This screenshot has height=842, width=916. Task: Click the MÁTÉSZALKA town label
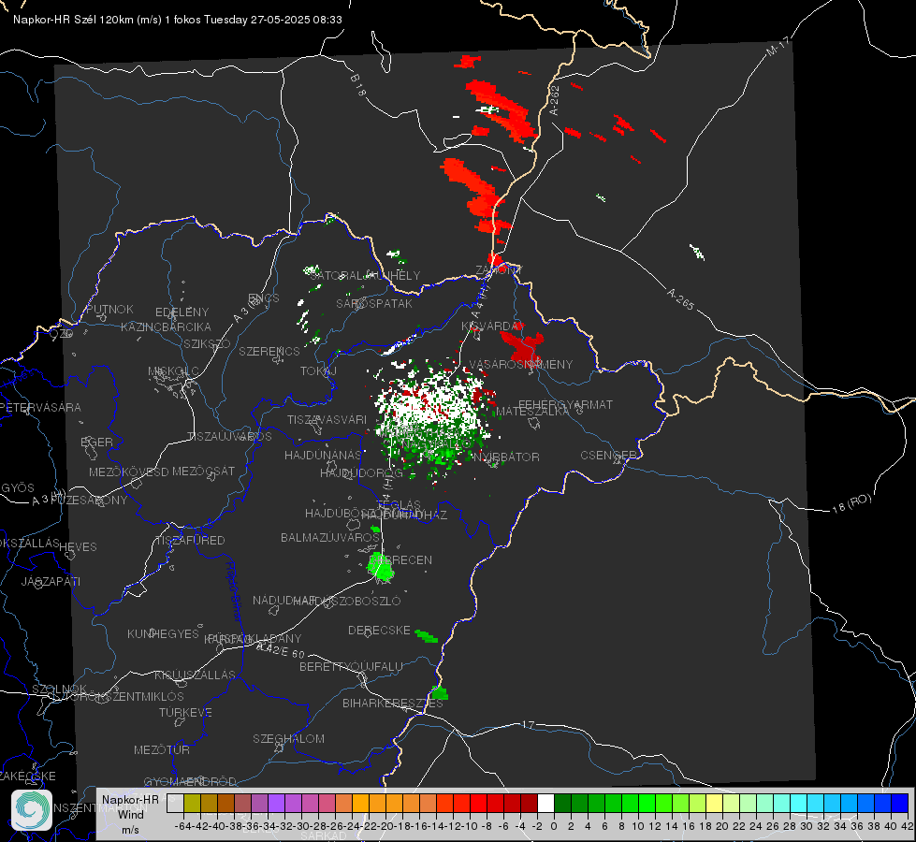pos(532,412)
